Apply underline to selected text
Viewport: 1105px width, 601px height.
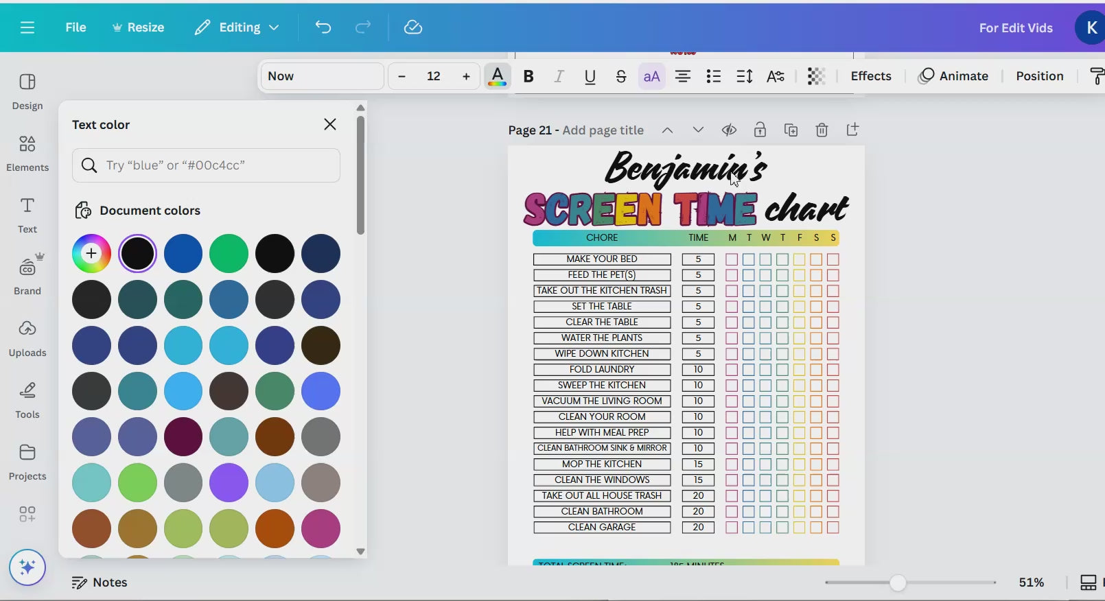(590, 76)
